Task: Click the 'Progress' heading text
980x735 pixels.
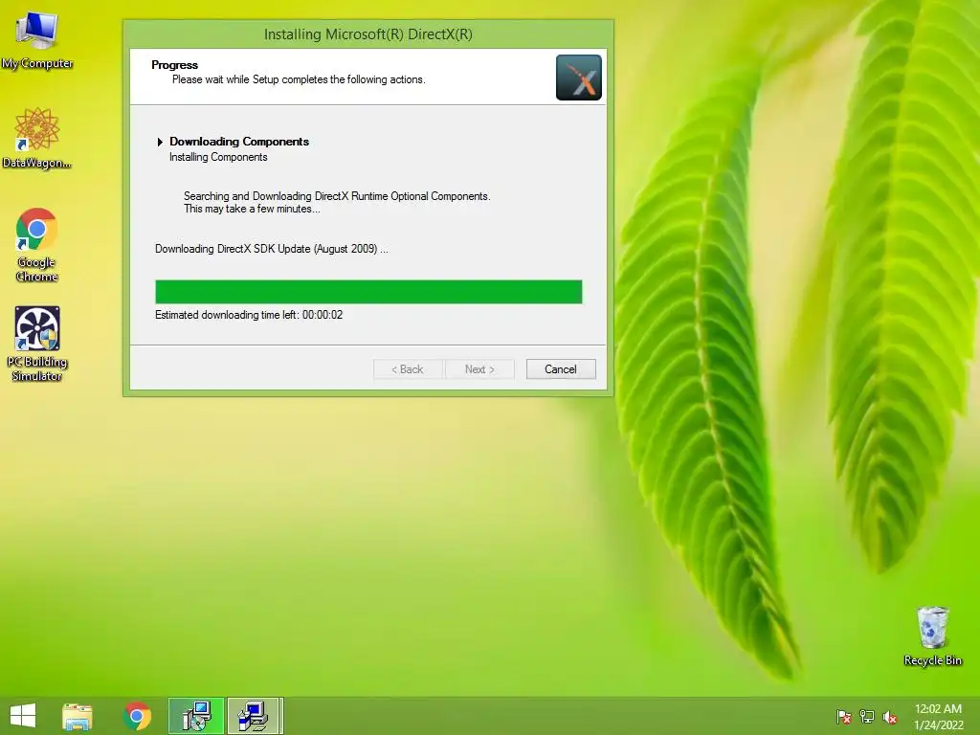Action: [x=174, y=65]
